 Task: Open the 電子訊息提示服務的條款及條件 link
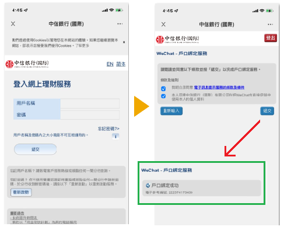pos(219,88)
